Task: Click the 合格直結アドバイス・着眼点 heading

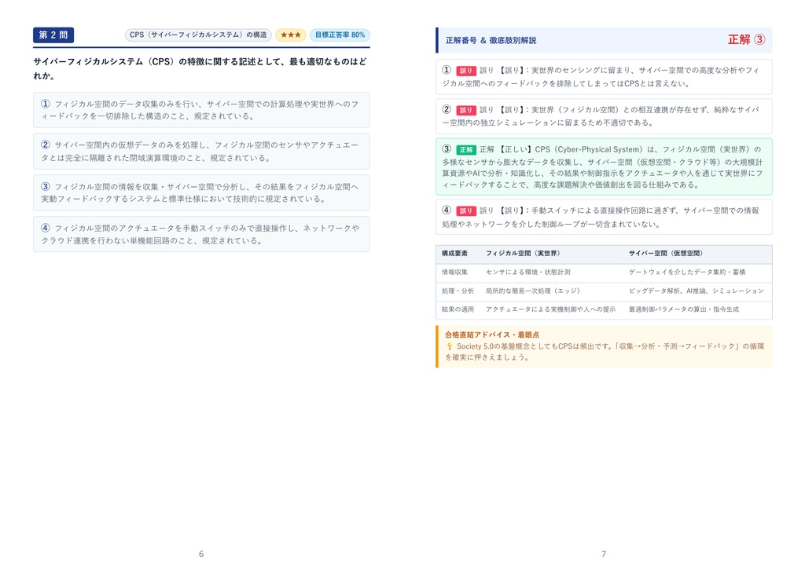Action: tap(492, 335)
